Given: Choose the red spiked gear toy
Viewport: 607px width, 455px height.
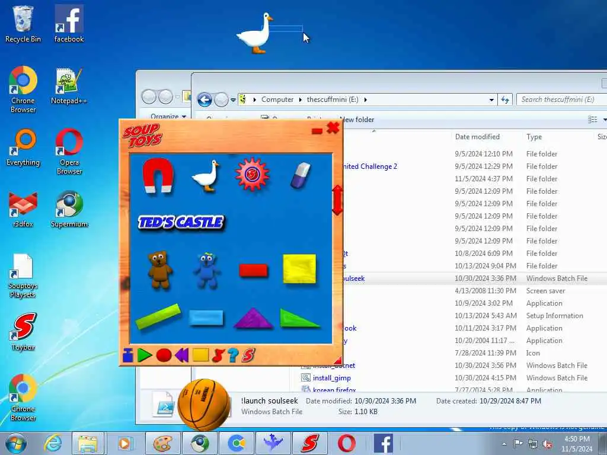Looking at the screenshot, I should [x=252, y=174].
